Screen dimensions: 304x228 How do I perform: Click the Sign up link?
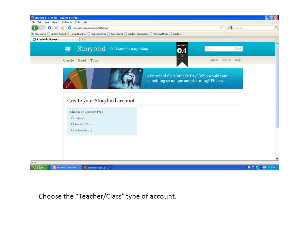(x=226, y=60)
